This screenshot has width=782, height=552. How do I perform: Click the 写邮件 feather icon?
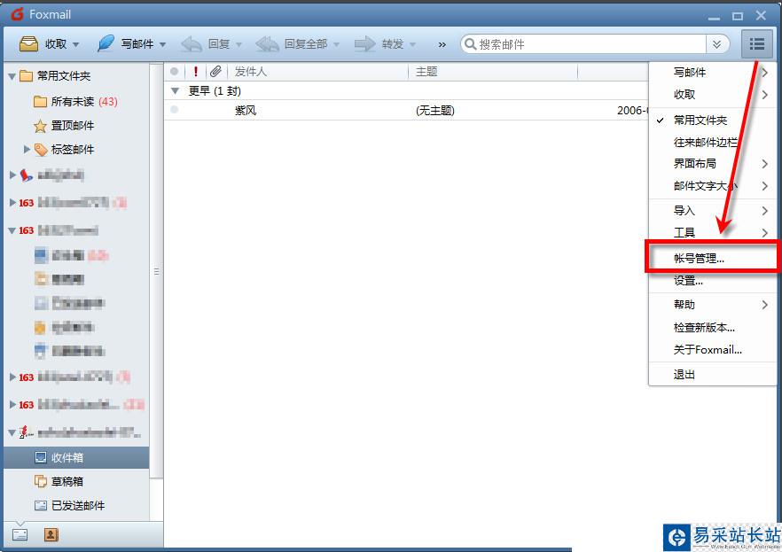(x=106, y=43)
